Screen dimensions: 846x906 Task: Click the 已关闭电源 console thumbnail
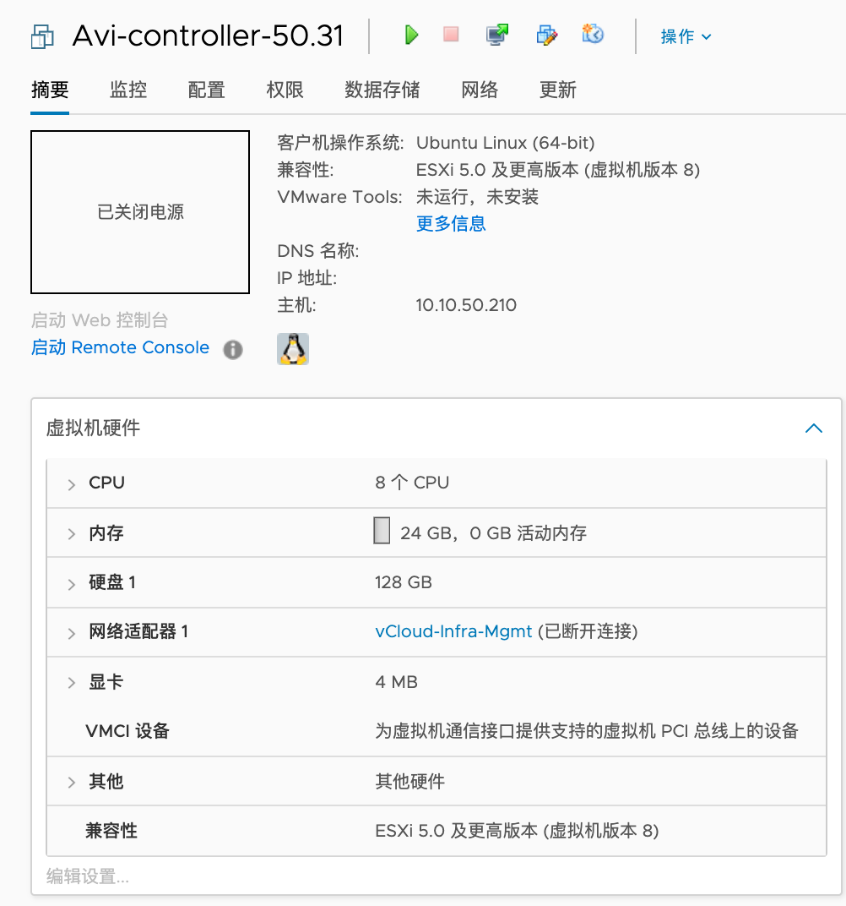coord(140,212)
